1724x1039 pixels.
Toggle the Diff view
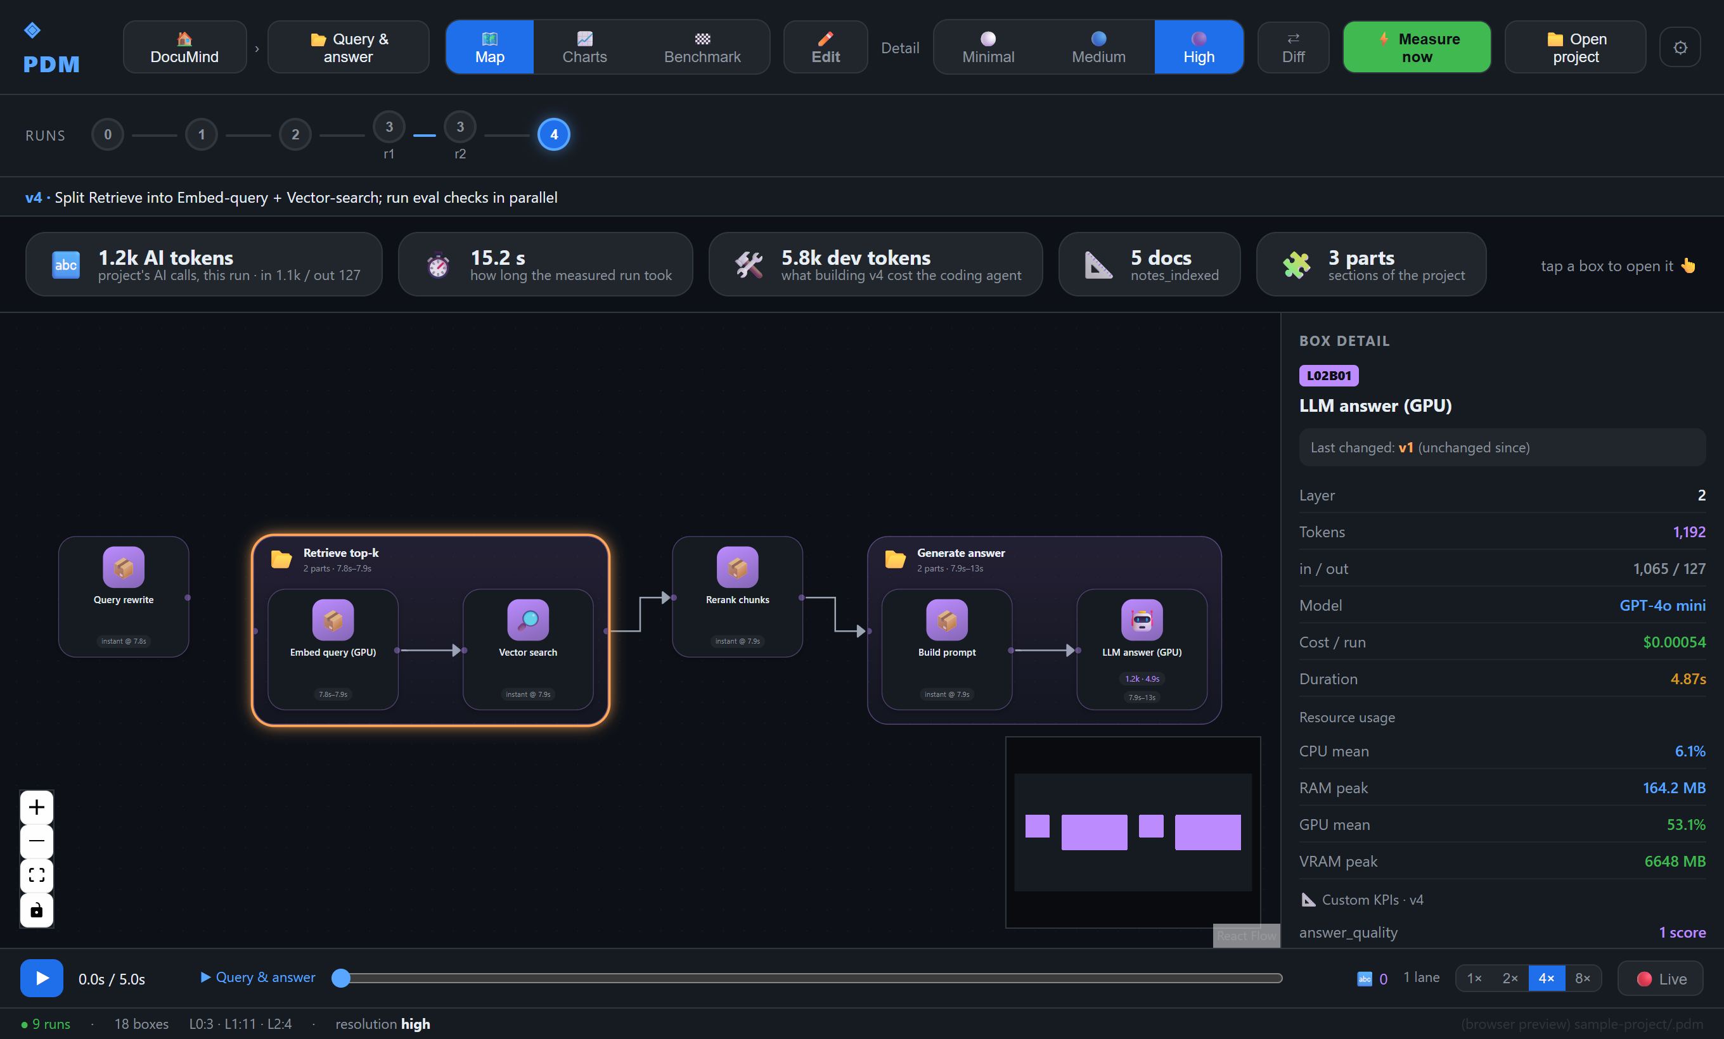(x=1293, y=48)
